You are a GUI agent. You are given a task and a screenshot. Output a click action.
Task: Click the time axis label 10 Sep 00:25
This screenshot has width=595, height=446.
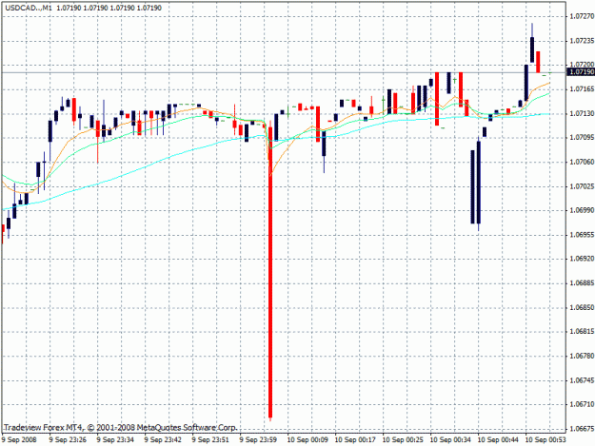tap(403, 439)
